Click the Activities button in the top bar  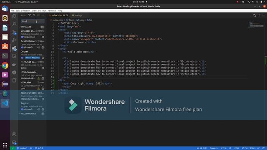coord(6,2)
